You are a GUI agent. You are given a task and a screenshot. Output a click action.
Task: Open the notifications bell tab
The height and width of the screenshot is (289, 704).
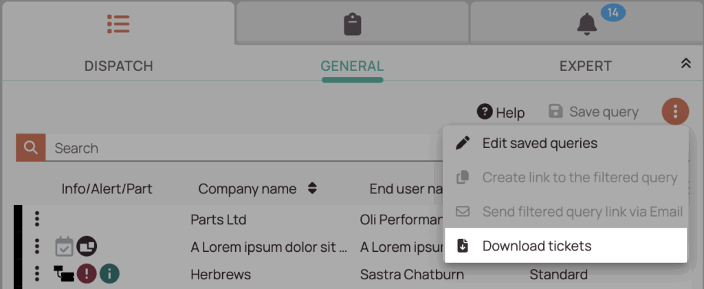point(586,24)
